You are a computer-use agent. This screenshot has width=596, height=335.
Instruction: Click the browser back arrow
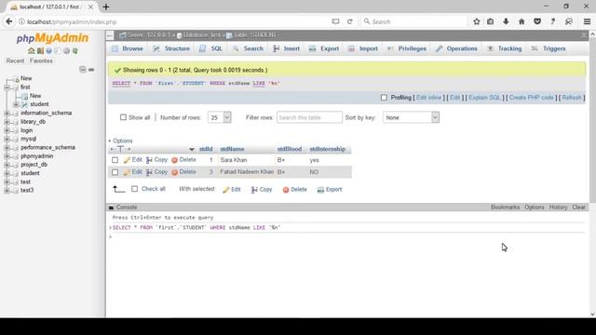coord(9,21)
